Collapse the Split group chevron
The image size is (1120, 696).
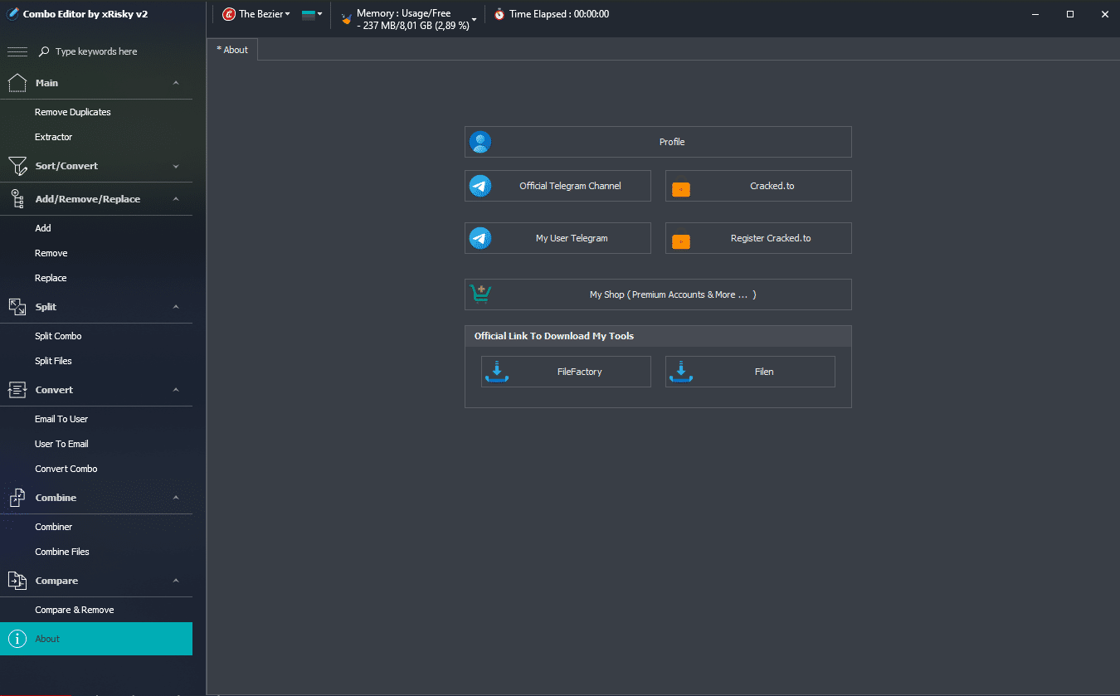[x=176, y=307]
